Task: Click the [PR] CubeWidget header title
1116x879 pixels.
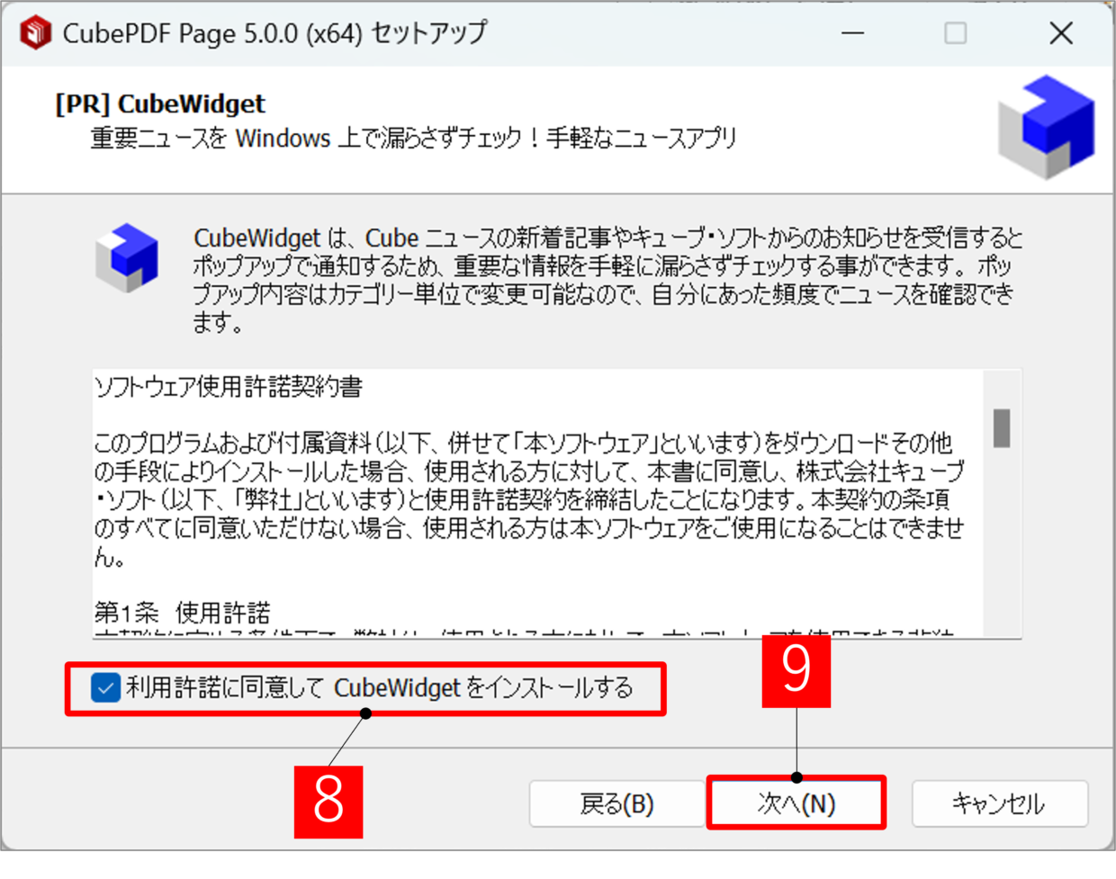Action: pos(160,103)
